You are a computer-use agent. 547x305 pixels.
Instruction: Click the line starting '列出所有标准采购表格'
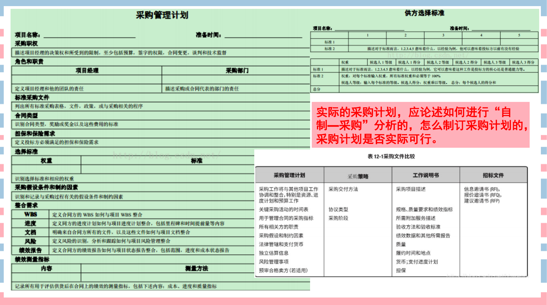[x=79, y=106]
